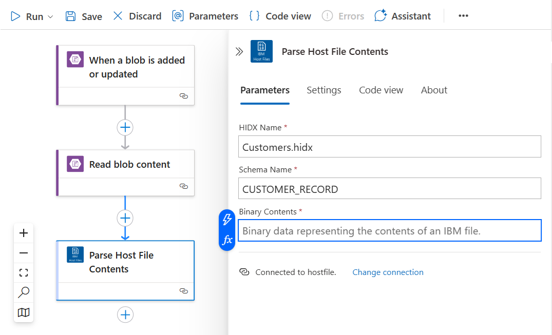The image size is (552, 335).
Task: Open the Run dropdown arrow
Action: pos(50,16)
